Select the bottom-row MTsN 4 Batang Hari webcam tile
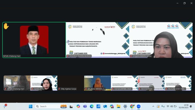 (17, 83)
